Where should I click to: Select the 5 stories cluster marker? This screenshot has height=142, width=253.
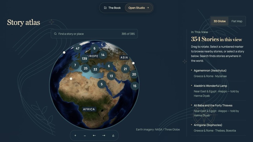click(102, 84)
